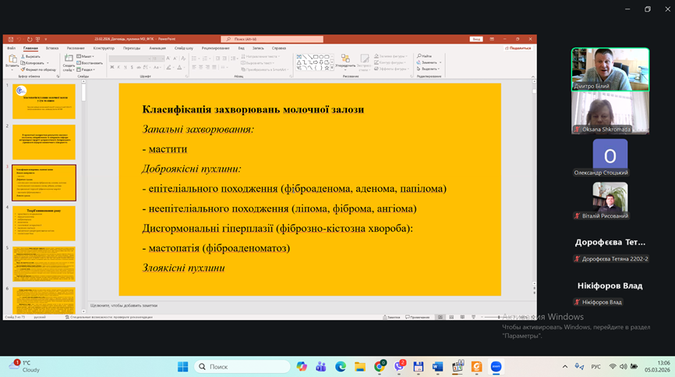Switch to Normal view in status bar
Viewport: 675px width, 377px height.
[440, 317]
